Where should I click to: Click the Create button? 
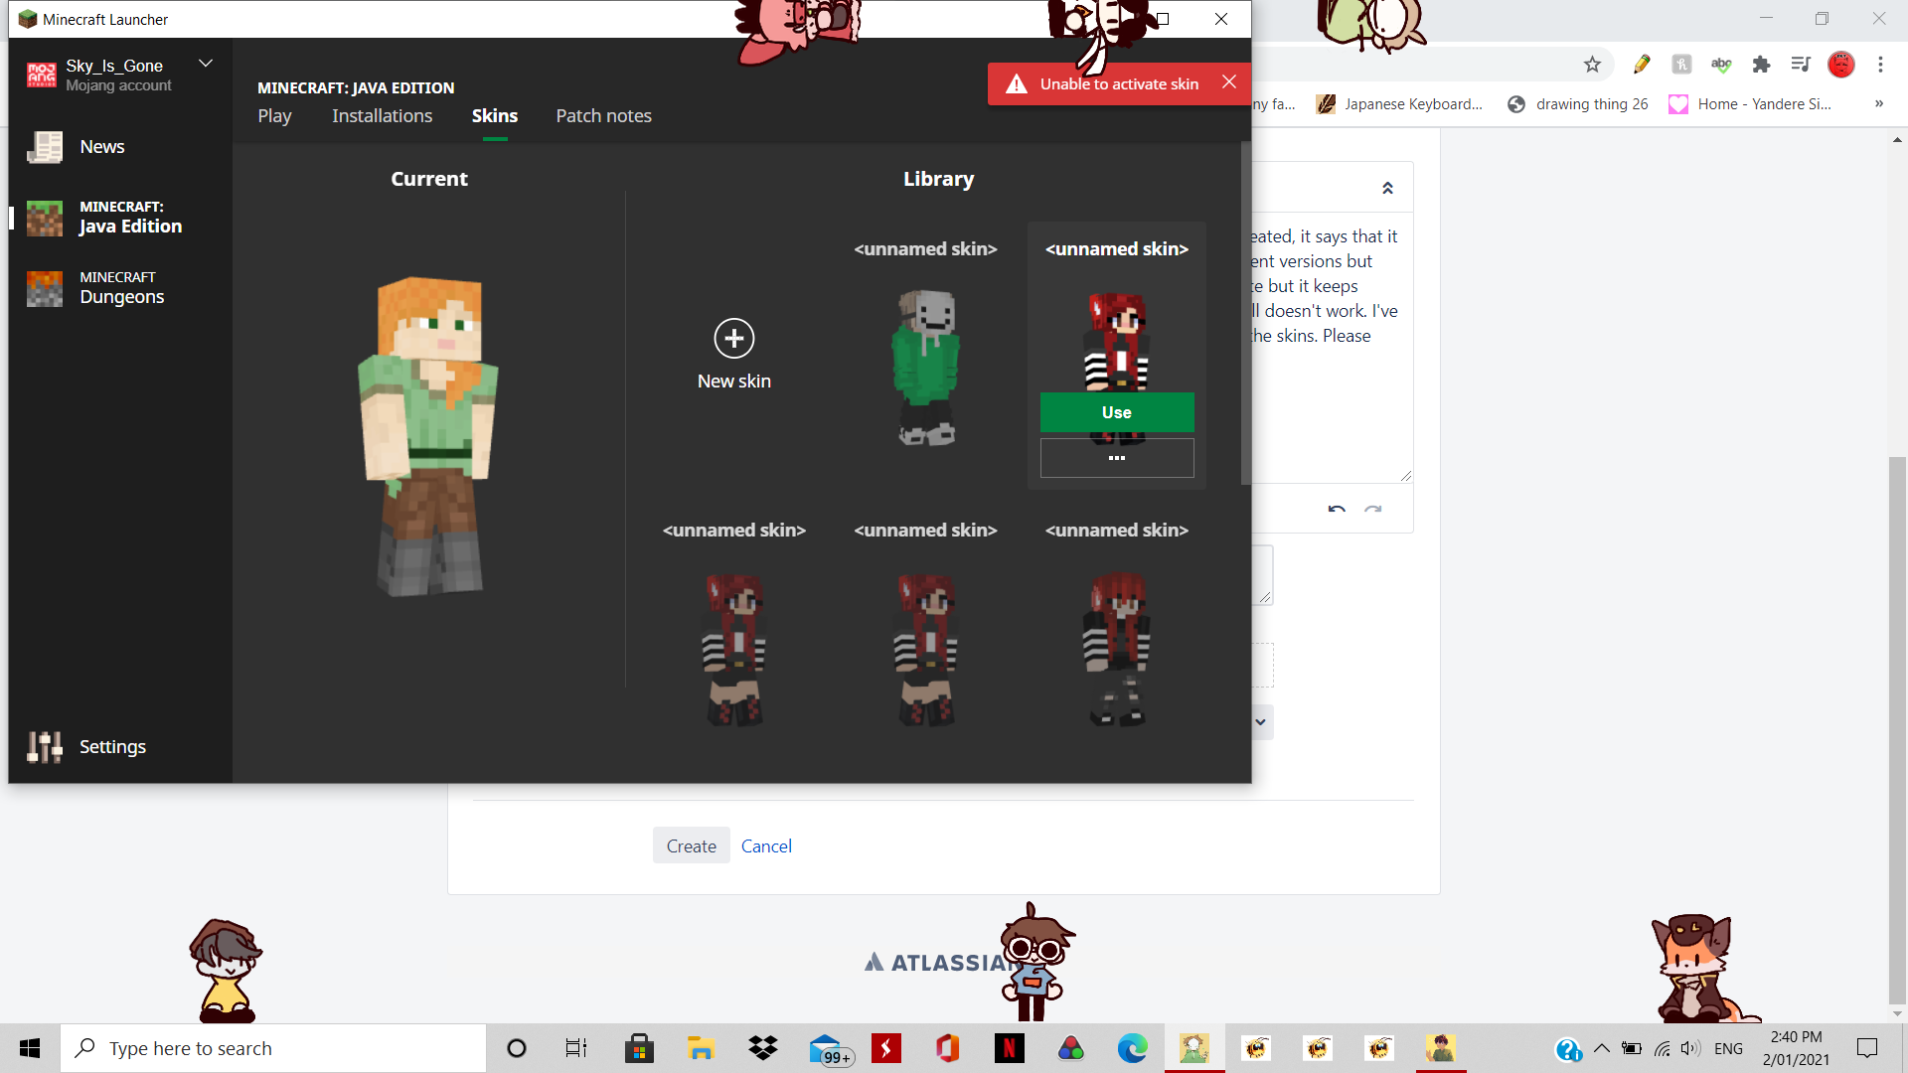tap(691, 845)
